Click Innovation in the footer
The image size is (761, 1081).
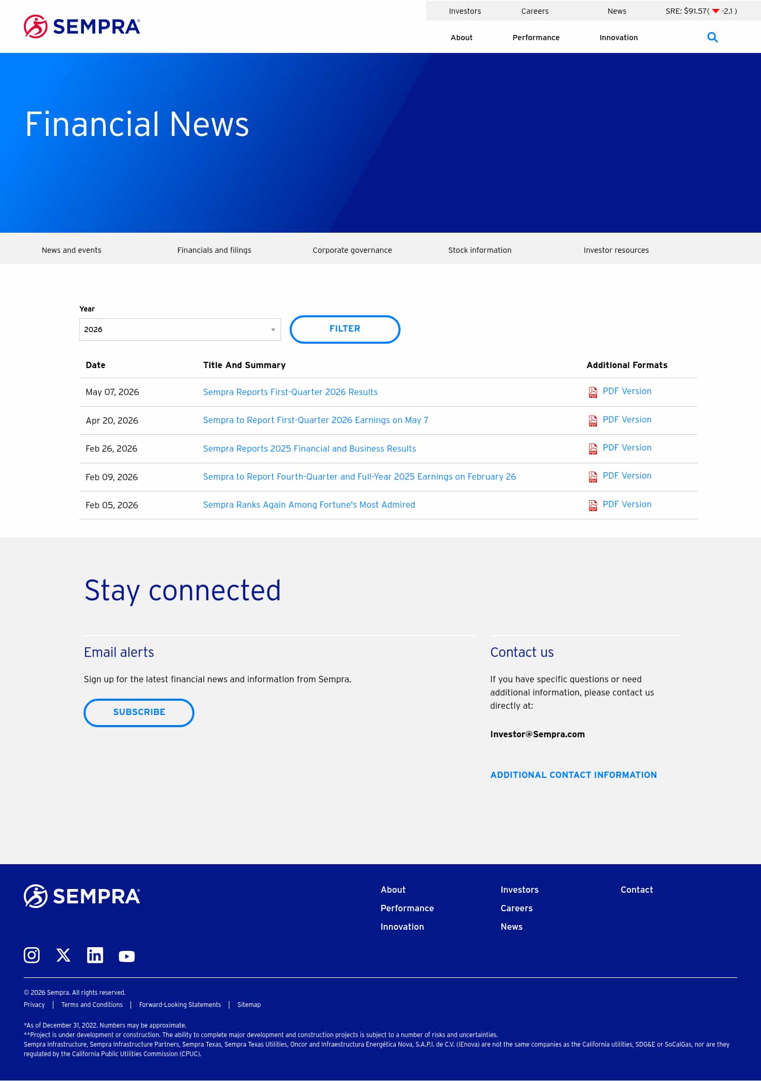tap(402, 927)
